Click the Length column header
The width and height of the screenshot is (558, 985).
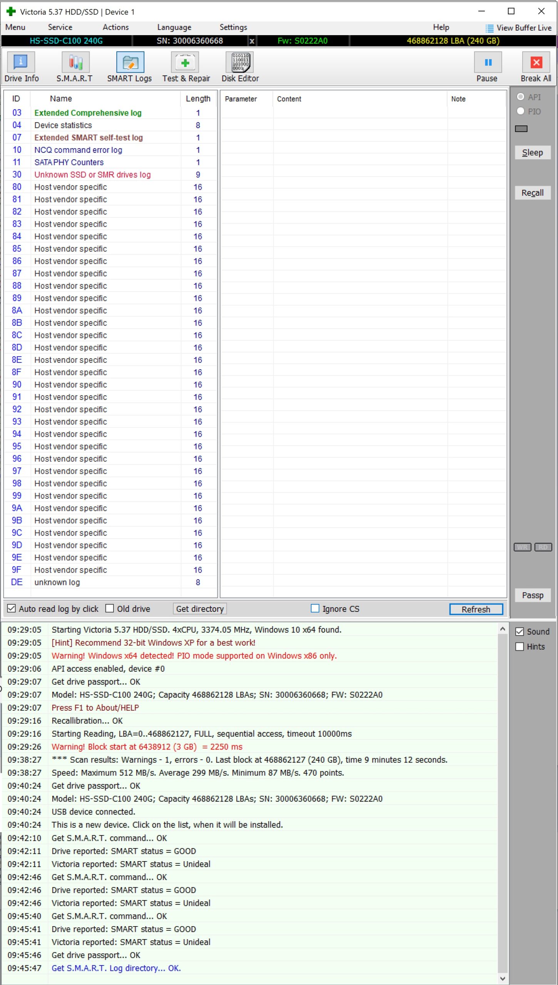coord(198,98)
